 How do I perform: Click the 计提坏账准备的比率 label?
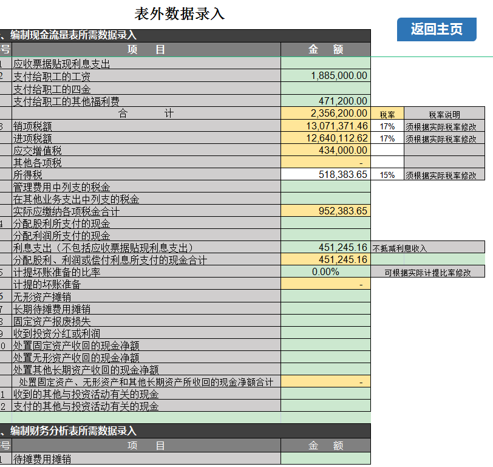(56, 272)
